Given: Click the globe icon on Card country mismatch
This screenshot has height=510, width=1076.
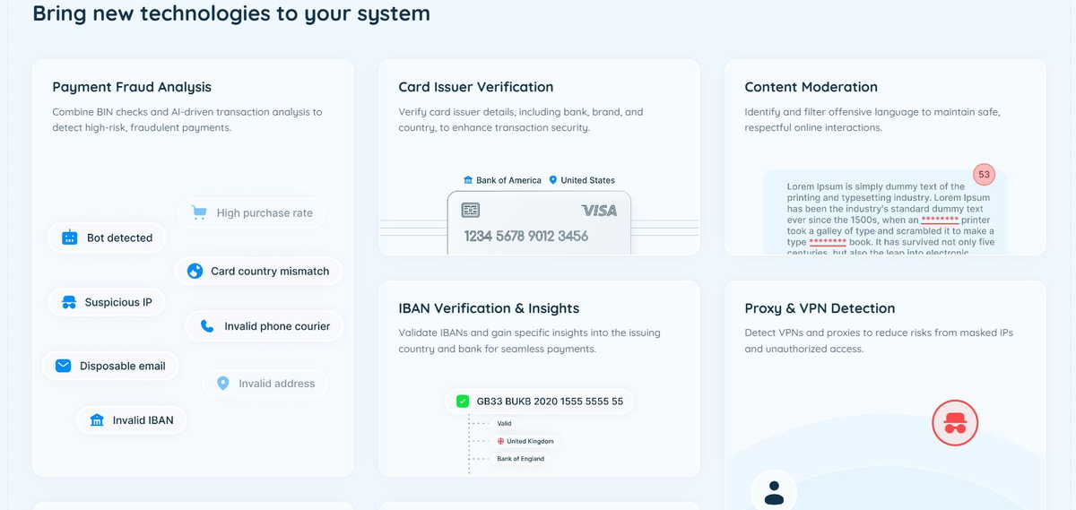Looking at the screenshot, I should 195,271.
